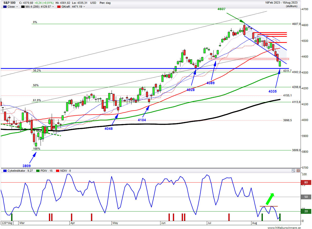
Task: Click the 4328 support annotation
Action: pos(190,90)
